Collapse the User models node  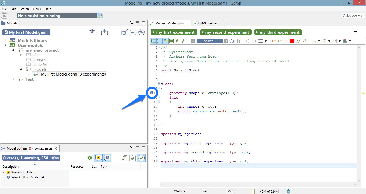[x=6, y=45]
